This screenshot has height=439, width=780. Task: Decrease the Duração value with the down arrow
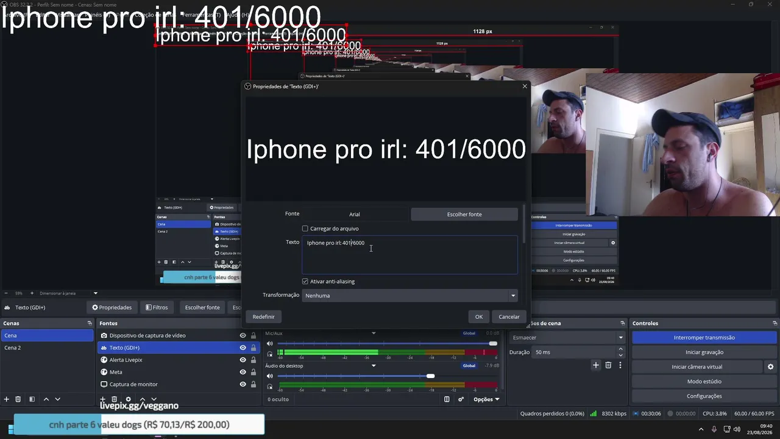point(621,355)
